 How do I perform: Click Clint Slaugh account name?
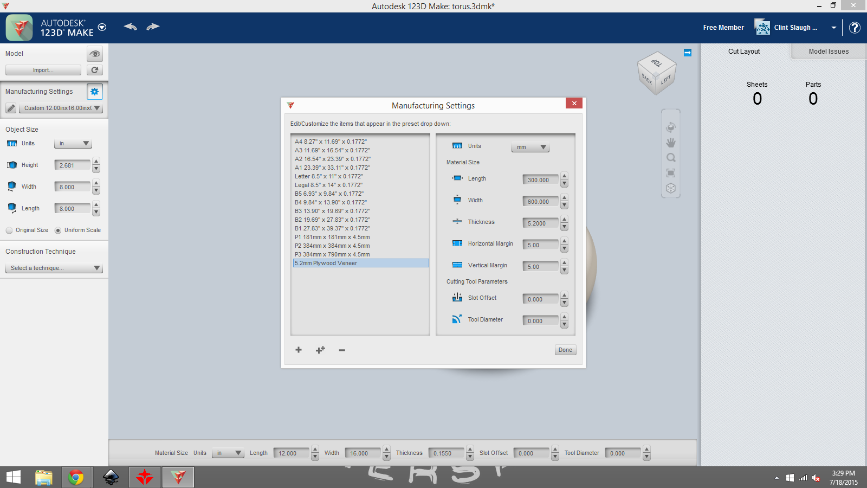pos(795,28)
